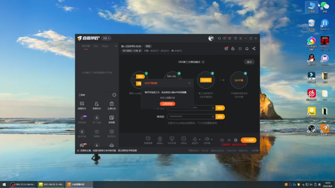Copy the rtmp address with its 复制 button
This screenshot has width=335, height=188.
(x=220, y=108)
